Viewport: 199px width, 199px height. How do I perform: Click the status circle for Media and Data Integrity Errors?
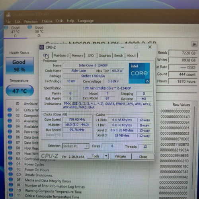click(11, 179)
